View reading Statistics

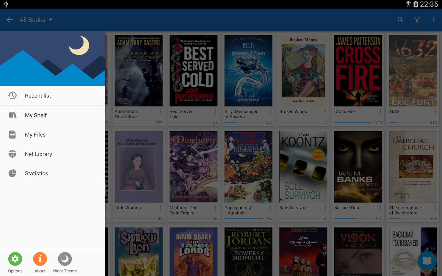click(36, 173)
